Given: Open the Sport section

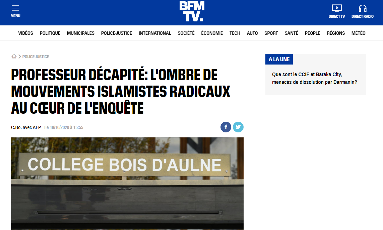Looking at the screenshot, I should pos(271,33).
